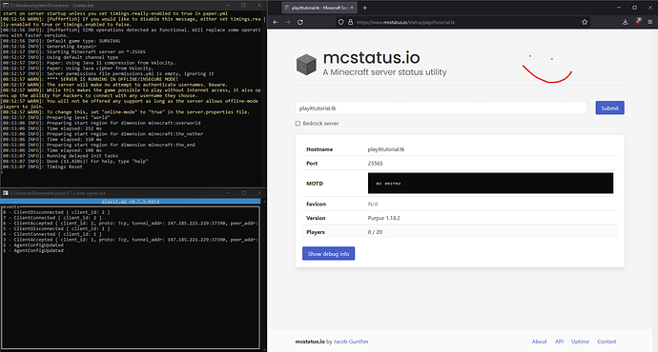This screenshot has width=658, height=352.
Task: Open the About footer link
Action: [539, 342]
